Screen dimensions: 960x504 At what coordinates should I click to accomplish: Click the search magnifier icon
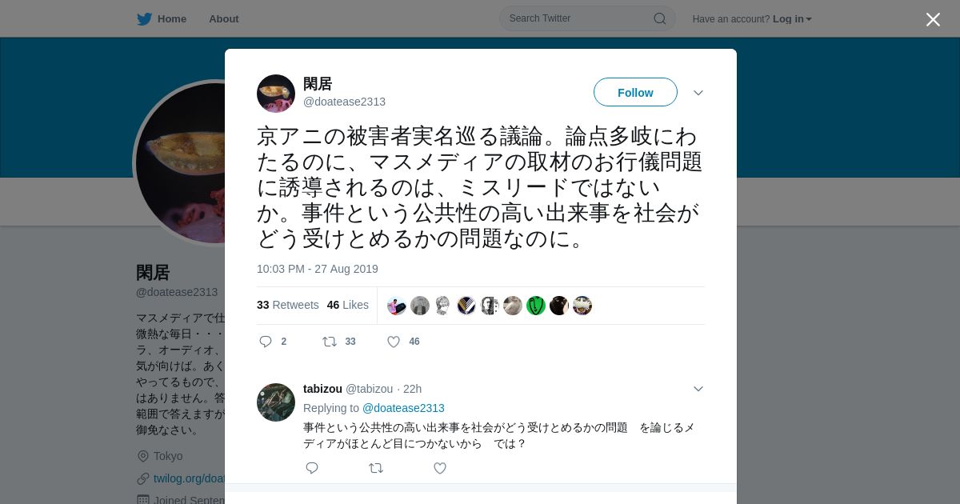click(660, 18)
